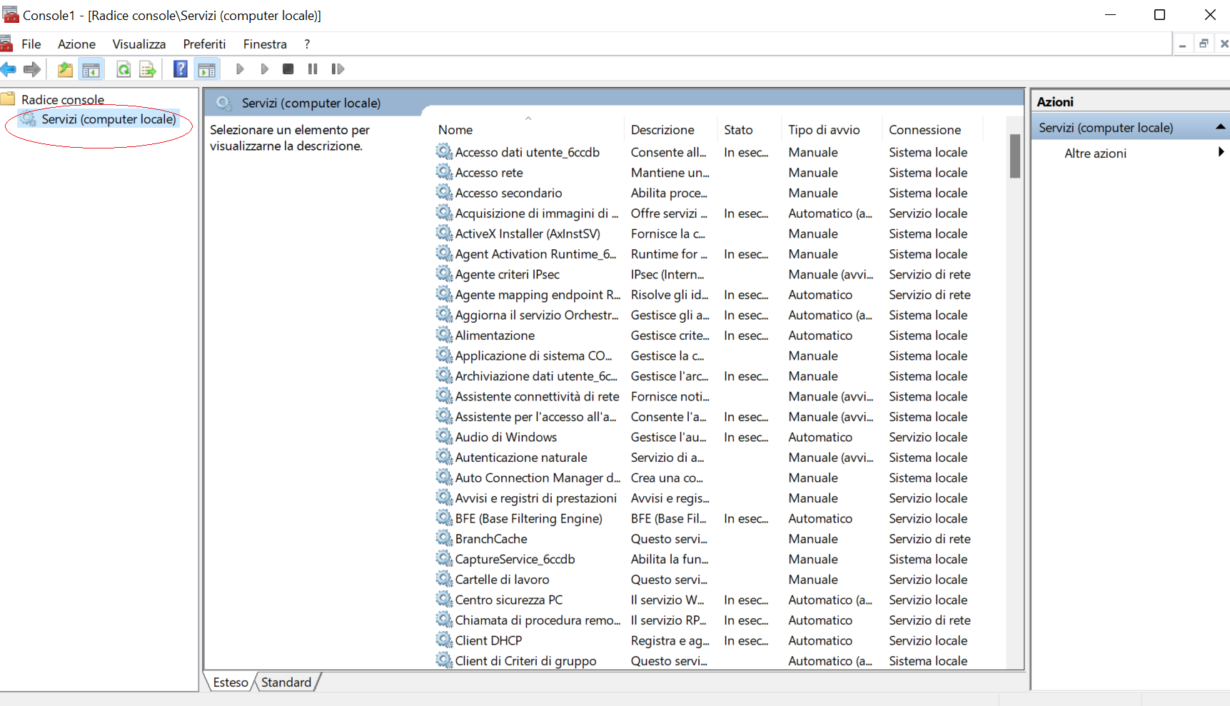Refresh the services list using toolbar icon

[123, 69]
